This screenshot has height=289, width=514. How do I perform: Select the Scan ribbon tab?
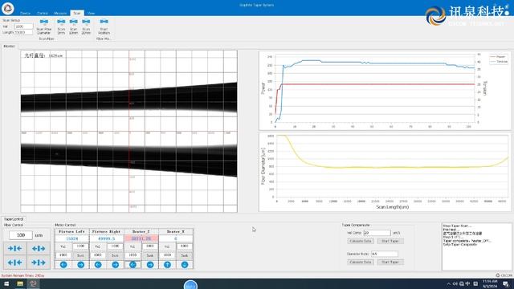coord(77,13)
